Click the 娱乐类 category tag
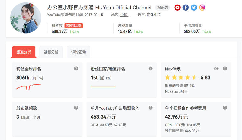 tap(163, 8)
